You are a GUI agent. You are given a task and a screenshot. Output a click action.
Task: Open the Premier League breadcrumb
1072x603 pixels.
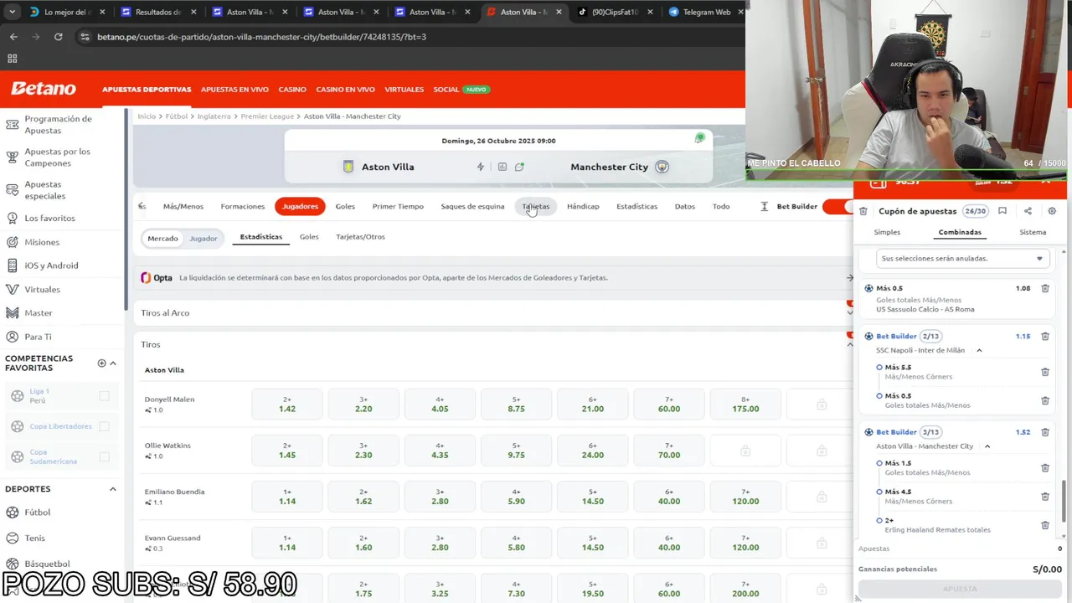[267, 116]
